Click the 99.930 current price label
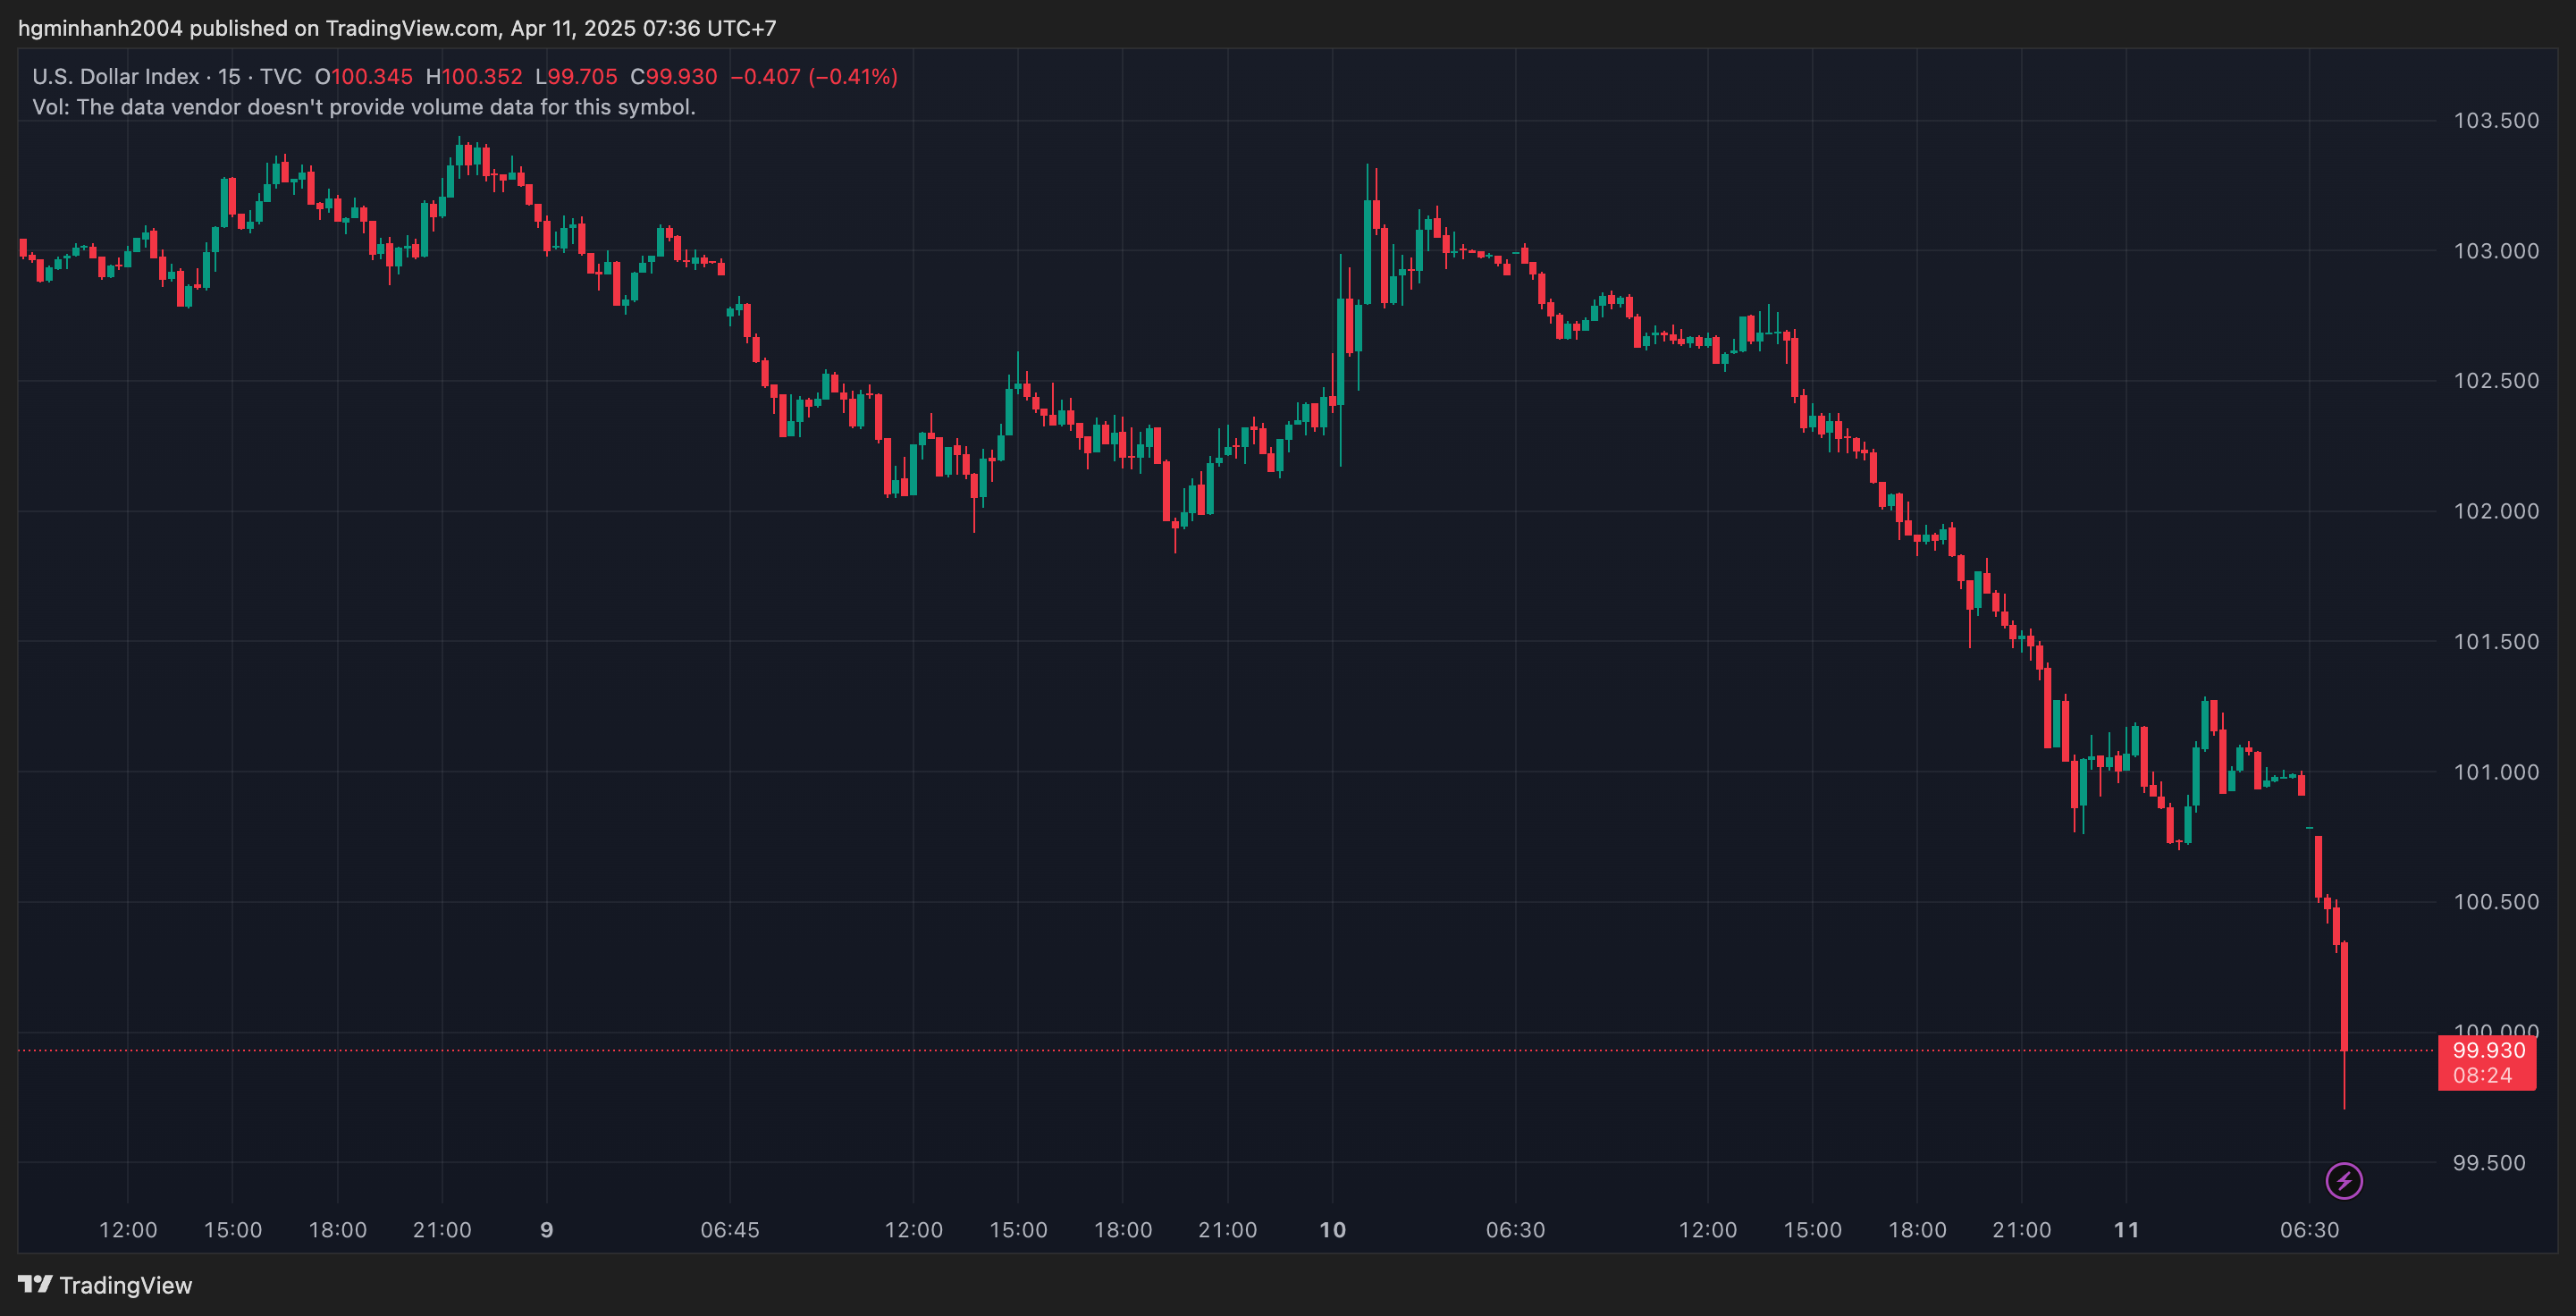The width and height of the screenshot is (2576, 1316). coord(2488,1050)
